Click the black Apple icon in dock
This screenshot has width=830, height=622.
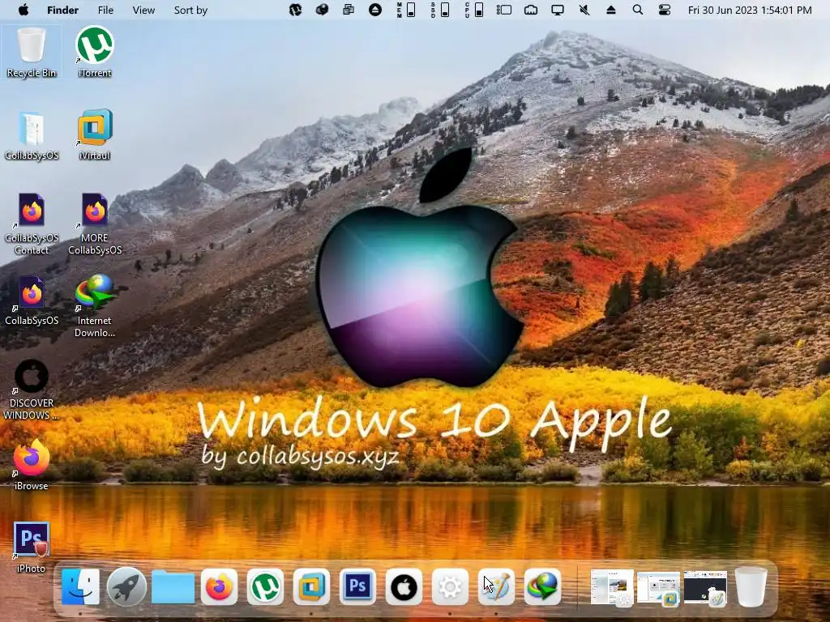tap(404, 586)
